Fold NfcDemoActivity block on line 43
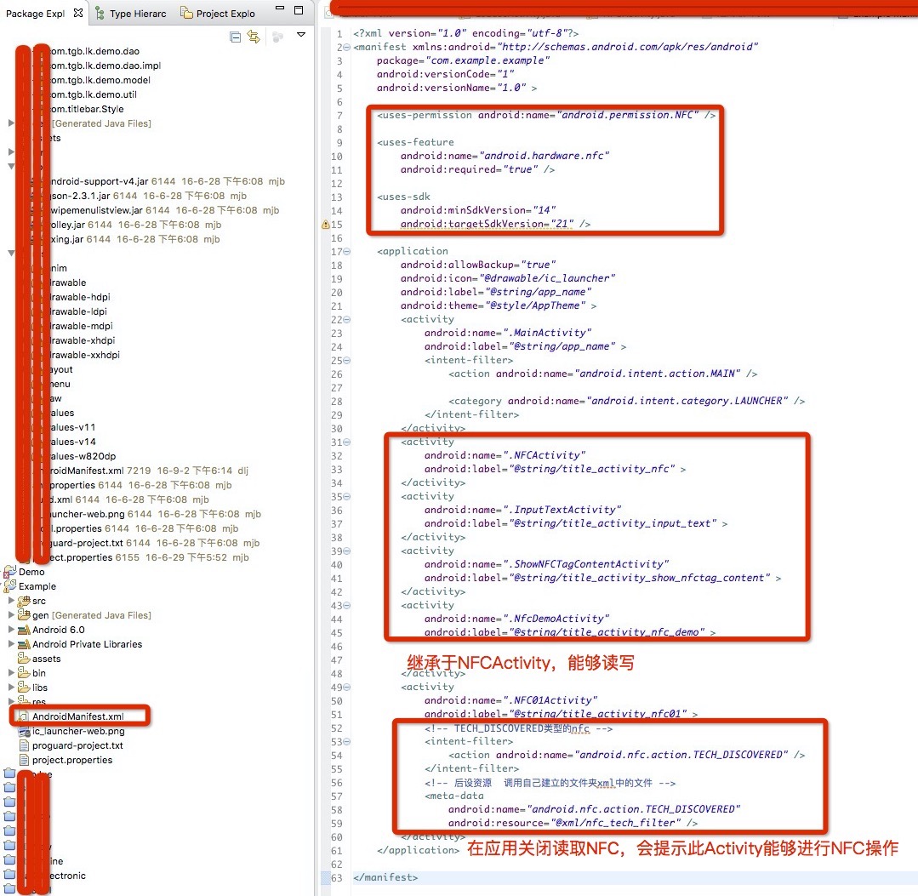This screenshot has width=918, height=896. (346, 606)
